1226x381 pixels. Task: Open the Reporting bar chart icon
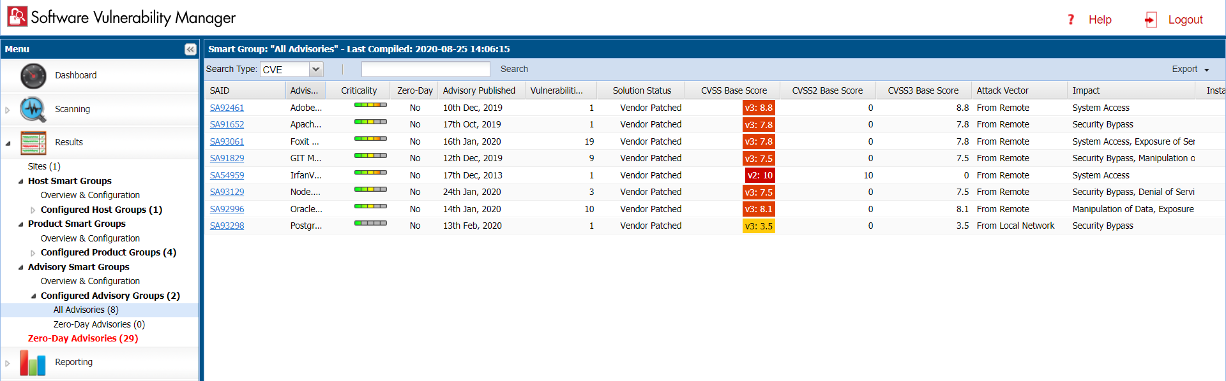[33, 363]
